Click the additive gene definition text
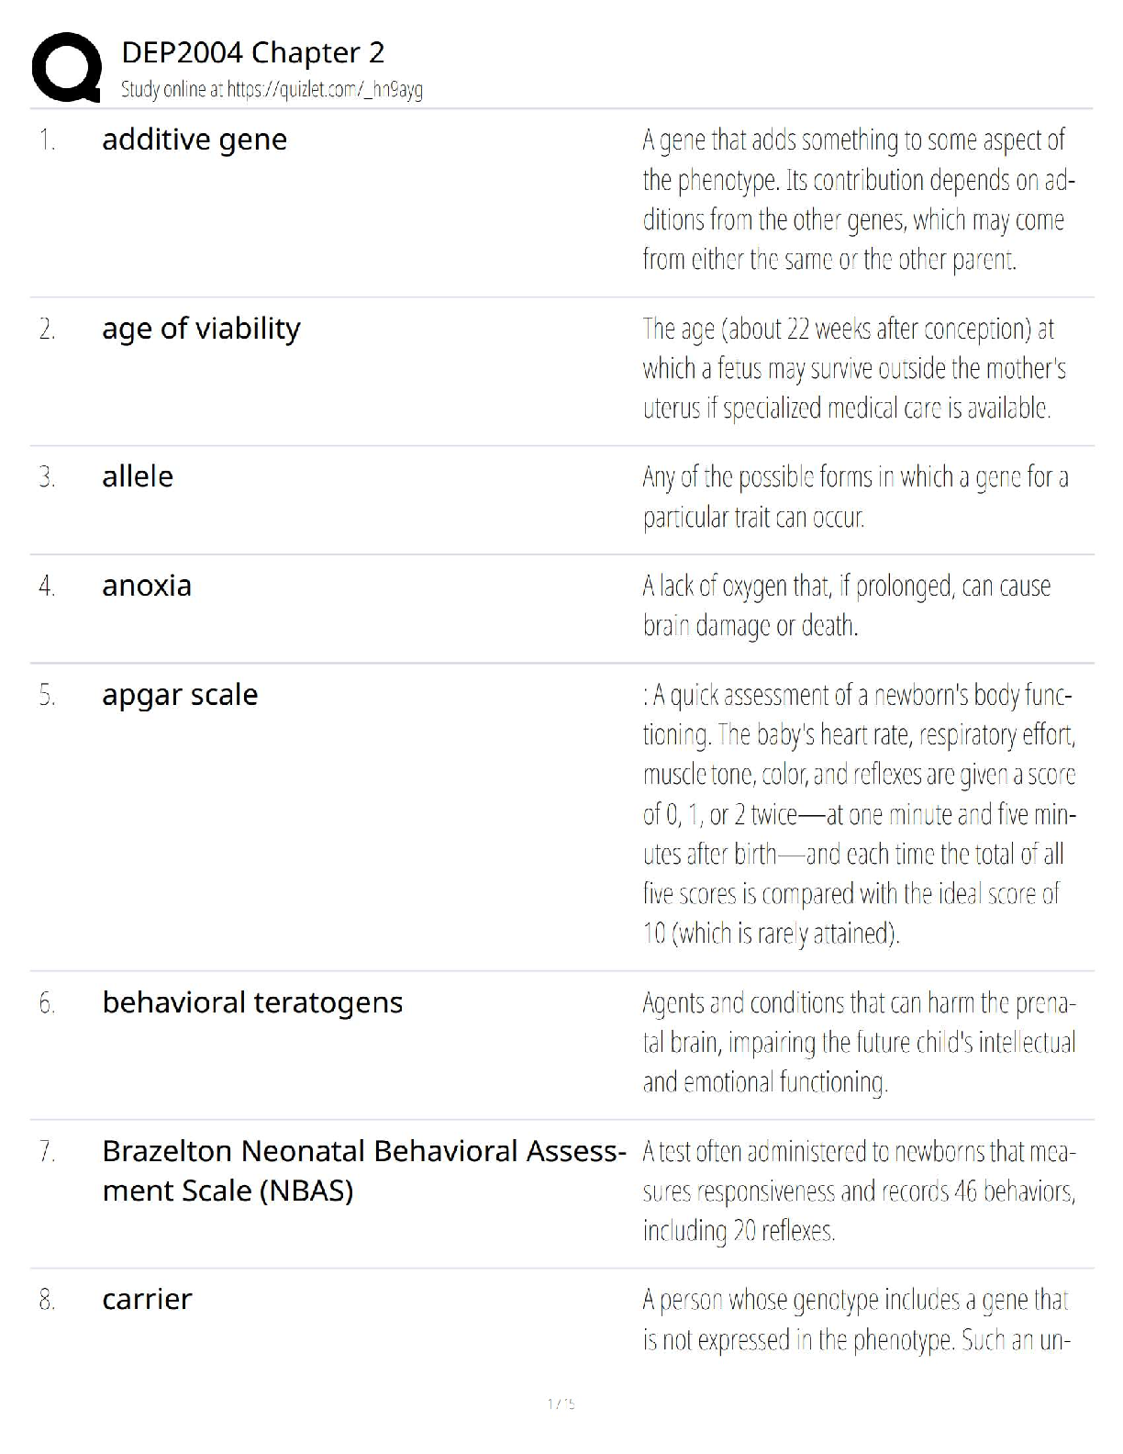 (857, 199)
